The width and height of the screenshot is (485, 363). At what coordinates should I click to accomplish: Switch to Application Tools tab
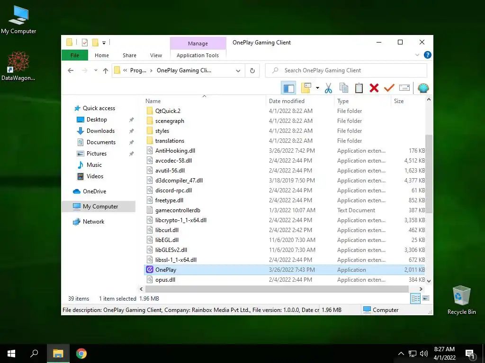tap(198, 55)
